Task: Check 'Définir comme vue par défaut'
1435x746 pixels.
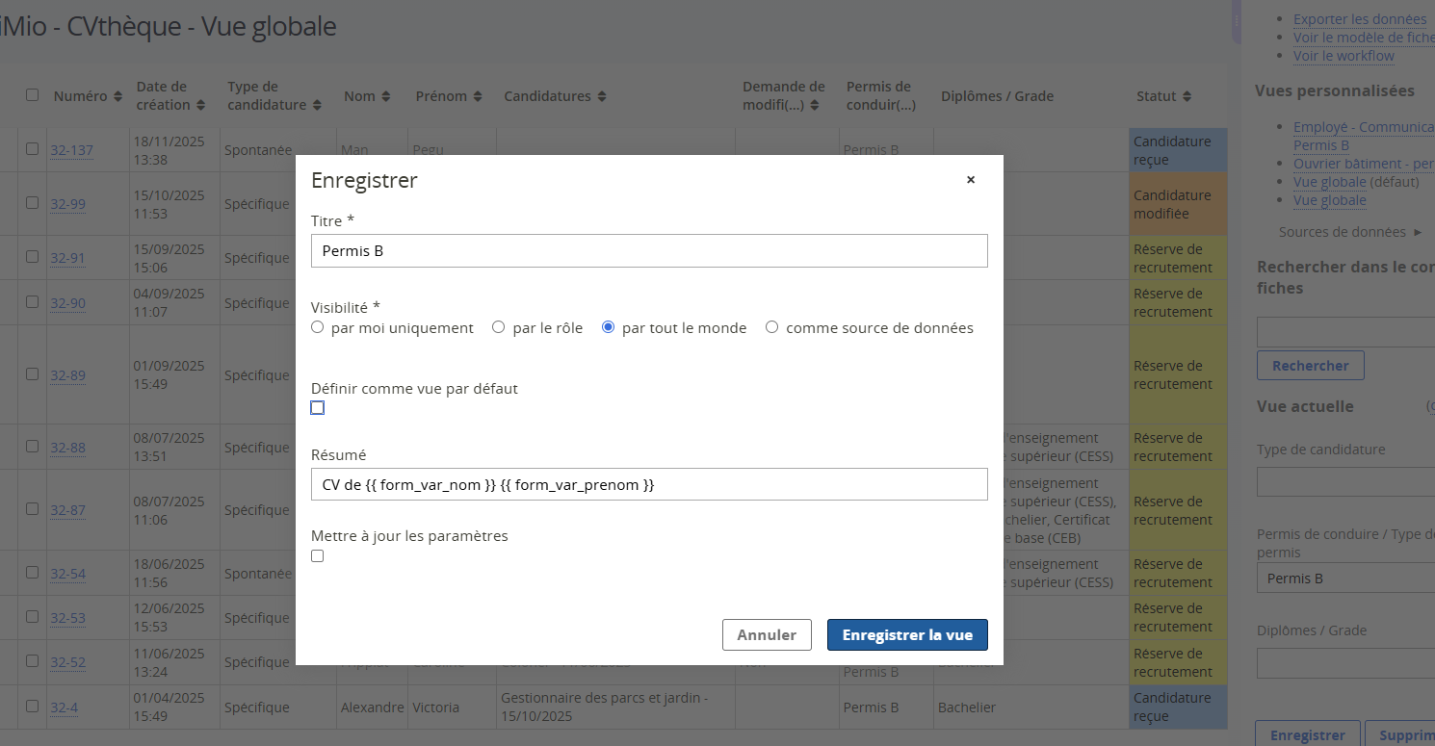Action: (x=317, y=407)
